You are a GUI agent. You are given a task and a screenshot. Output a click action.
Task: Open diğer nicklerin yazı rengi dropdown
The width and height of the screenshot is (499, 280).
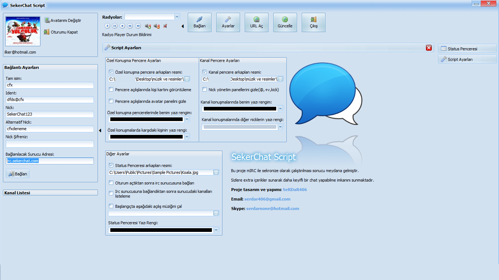click(281, 127)
